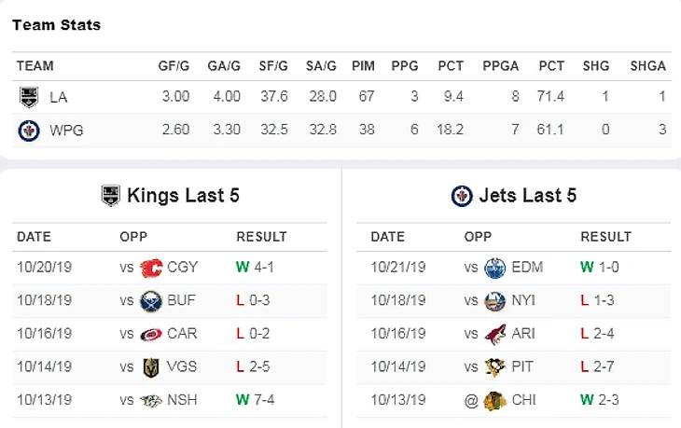Select the EDM opponent link

[x=528, y=268]
